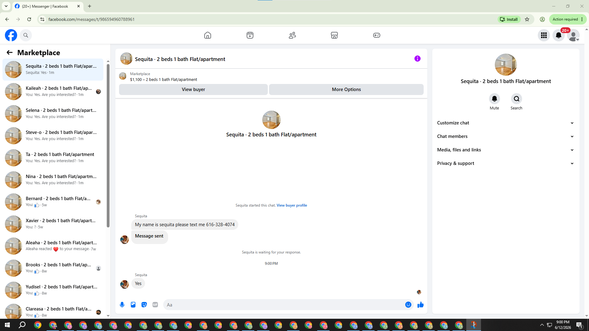This screenshot has height=331, width=589.
Task: Open the View buyer profile link
Action: click(292, 205)
